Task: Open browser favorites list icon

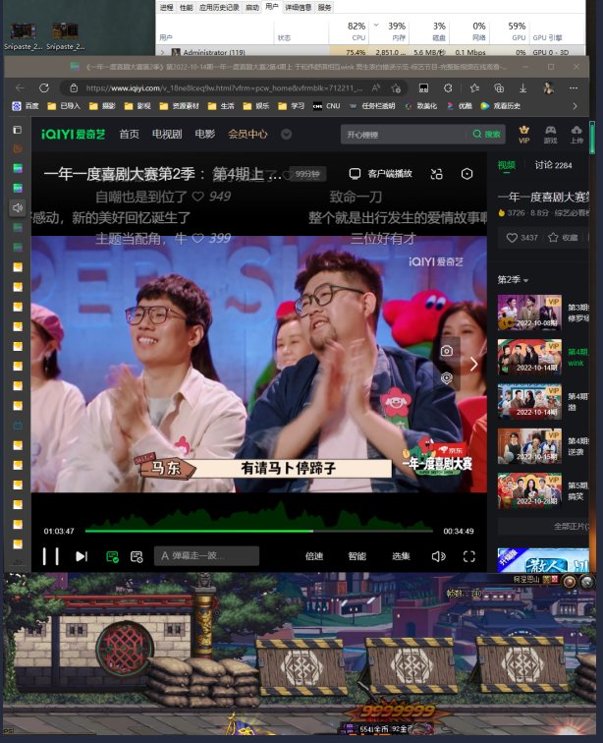Action: click(x=474, y=88)
